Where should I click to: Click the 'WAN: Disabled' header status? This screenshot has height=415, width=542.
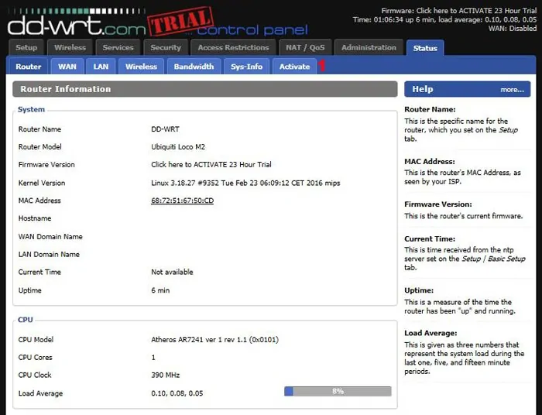point(513,29)
